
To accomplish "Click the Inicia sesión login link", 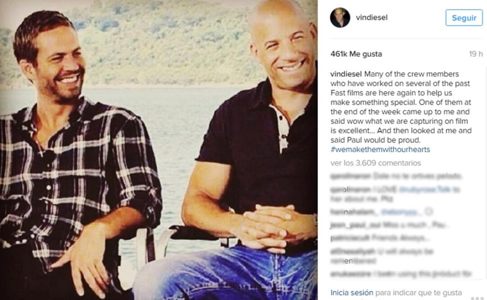I will pyautogui.click(x=351, y=292).
